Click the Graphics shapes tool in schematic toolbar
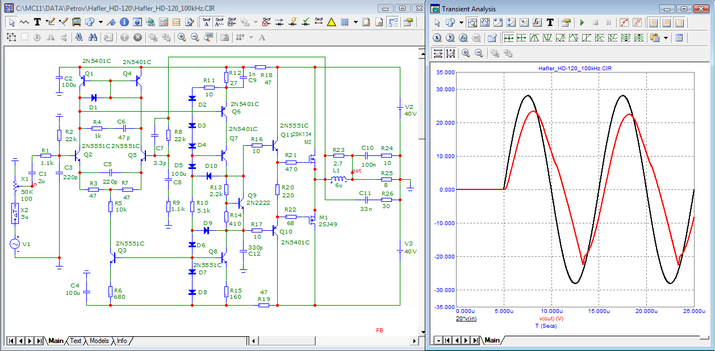715x351 pixels. (90, 22)
